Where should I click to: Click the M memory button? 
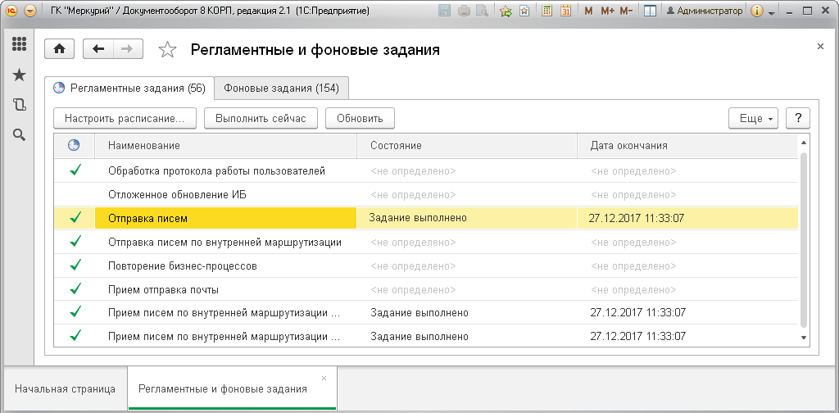(x=588, y=11)
